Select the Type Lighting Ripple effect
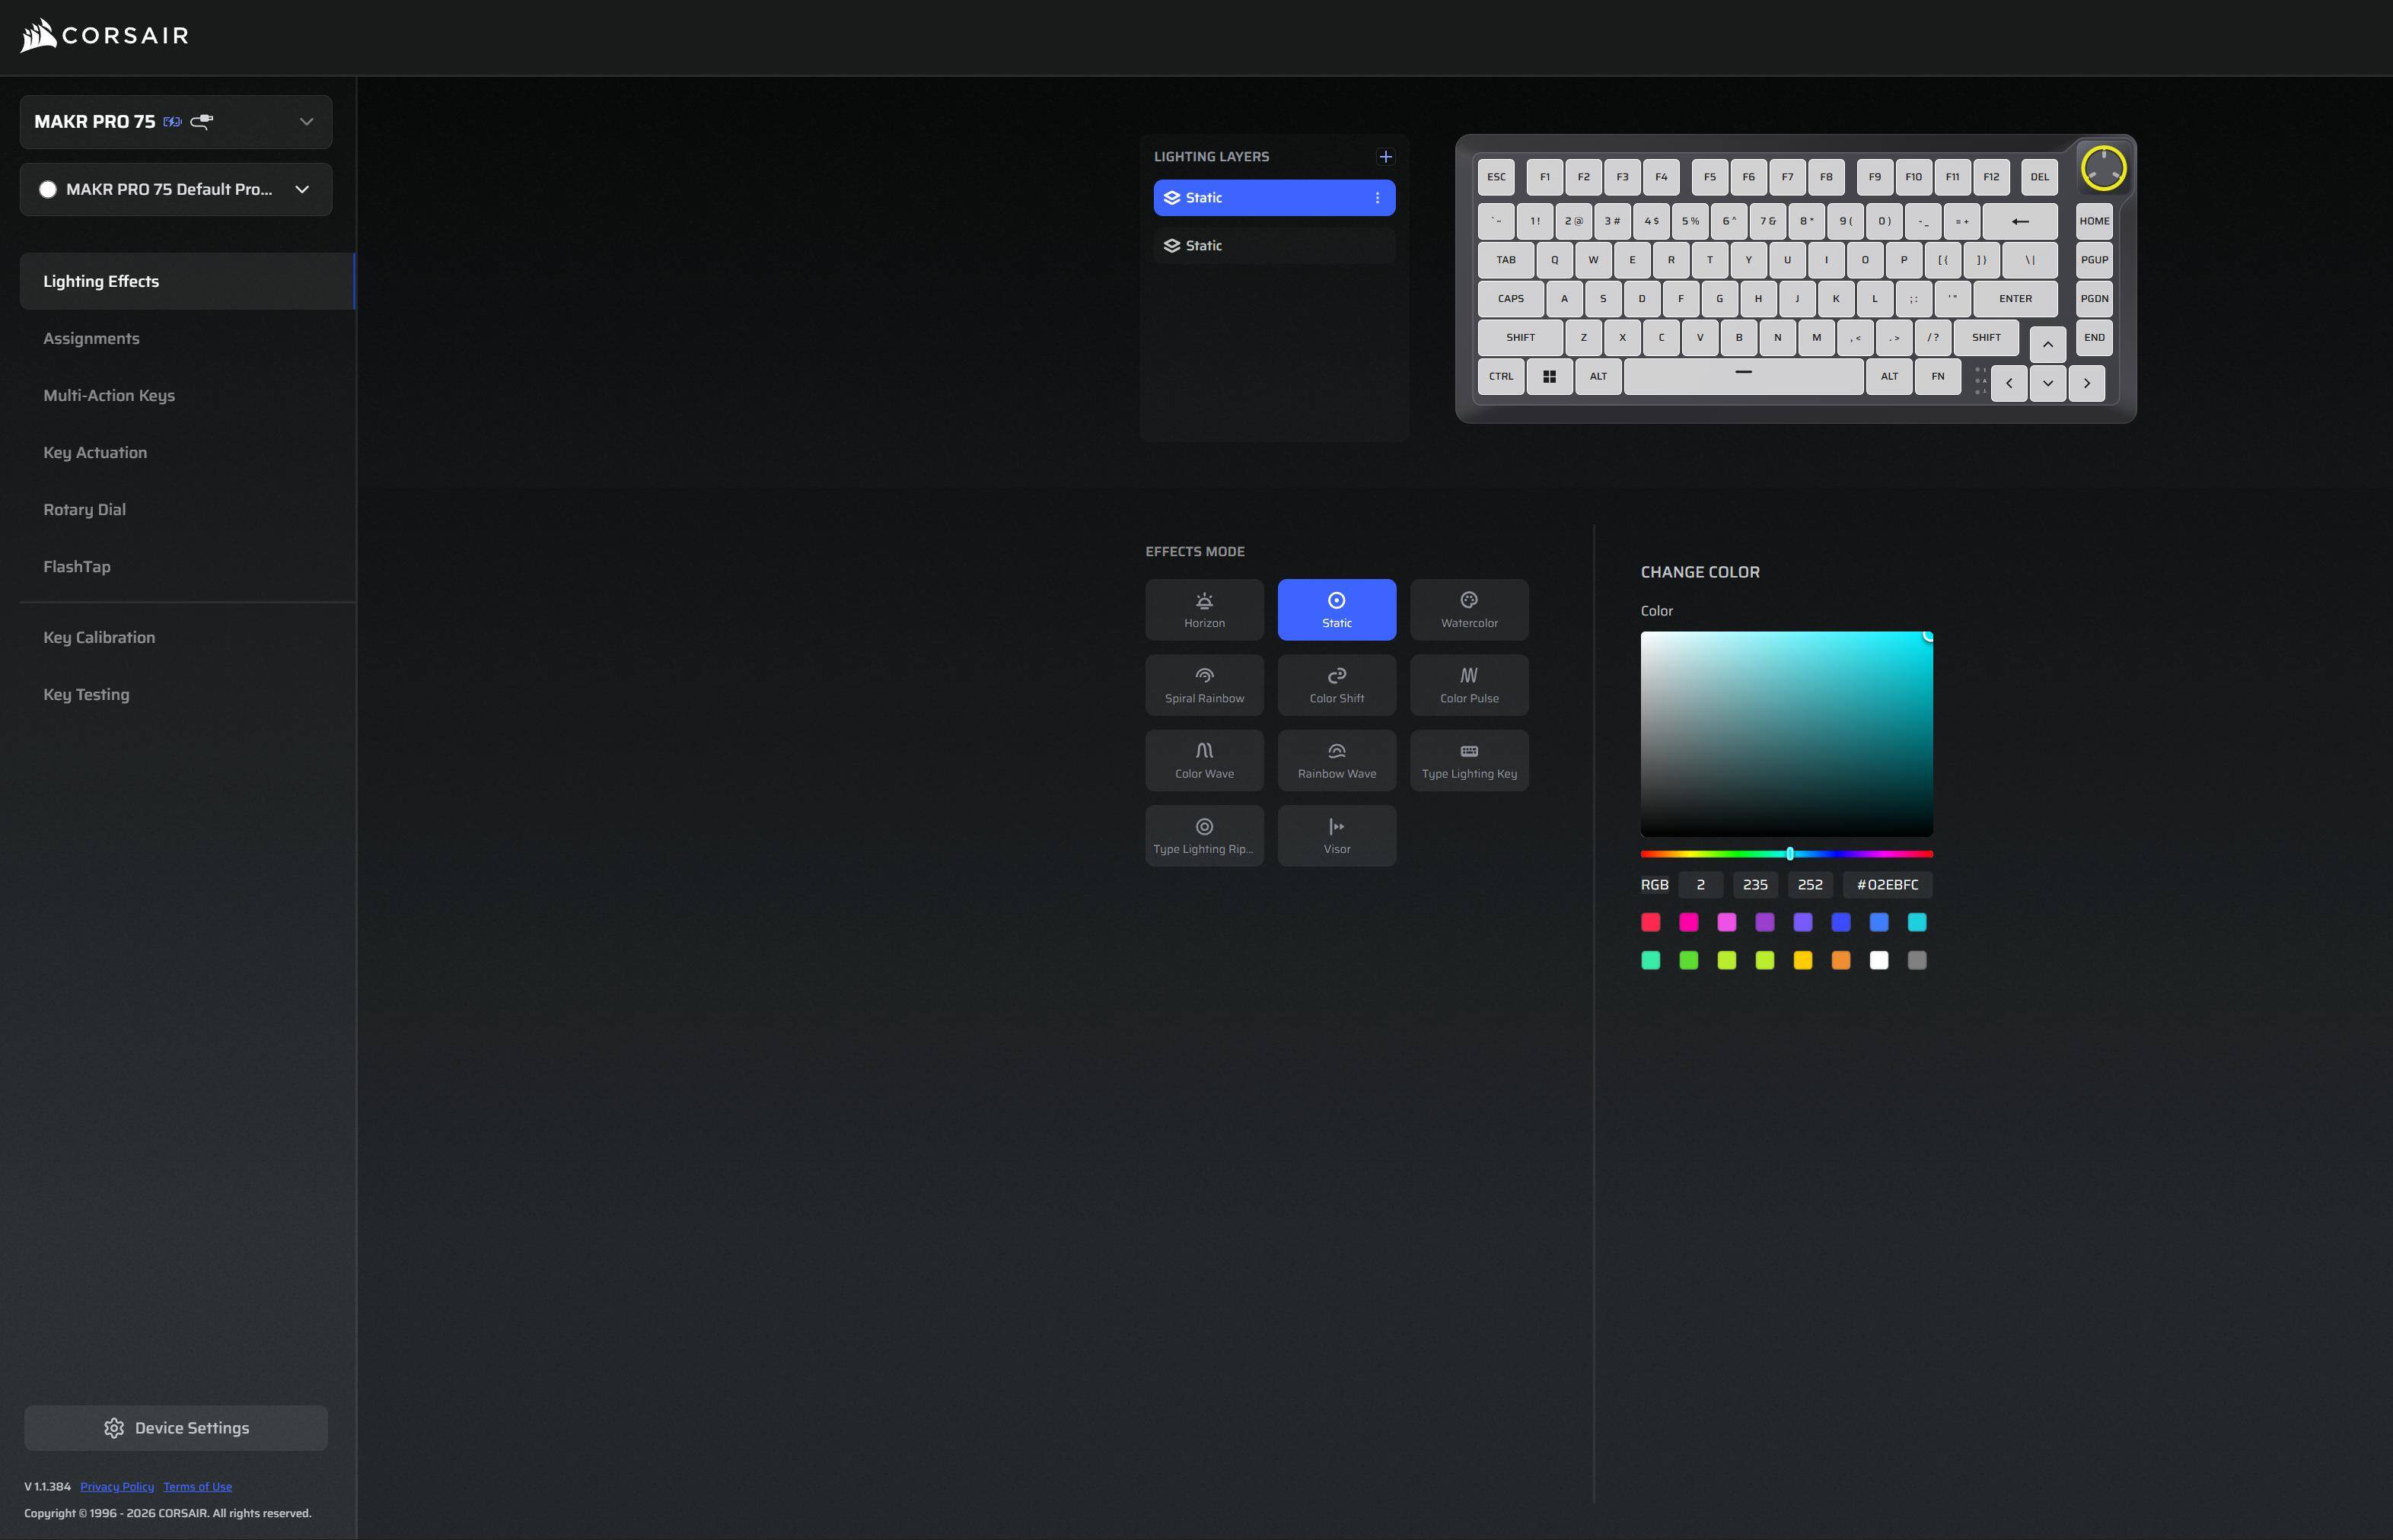 pos(1205,836)
